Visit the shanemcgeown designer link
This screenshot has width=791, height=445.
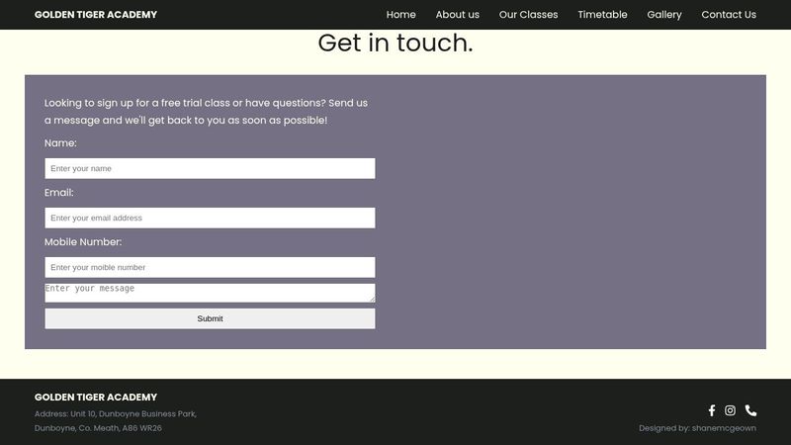click(x=724, y=428)
